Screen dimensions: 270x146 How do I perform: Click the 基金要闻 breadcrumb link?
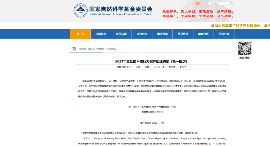tap(100, 49)
